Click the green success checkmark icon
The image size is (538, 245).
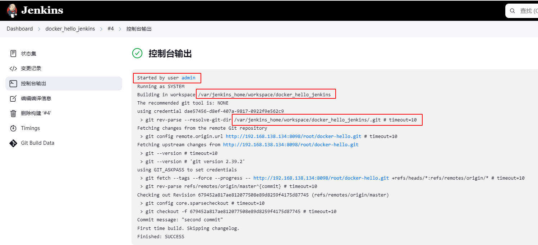[137, 54]
